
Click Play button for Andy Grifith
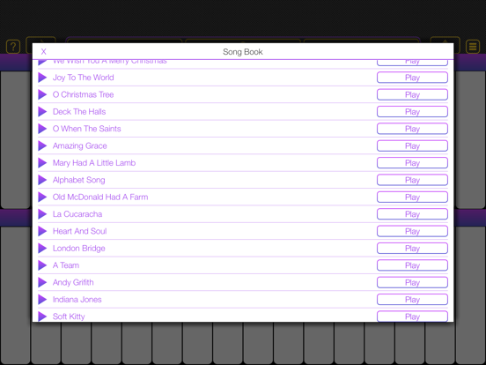pos(412,282)
